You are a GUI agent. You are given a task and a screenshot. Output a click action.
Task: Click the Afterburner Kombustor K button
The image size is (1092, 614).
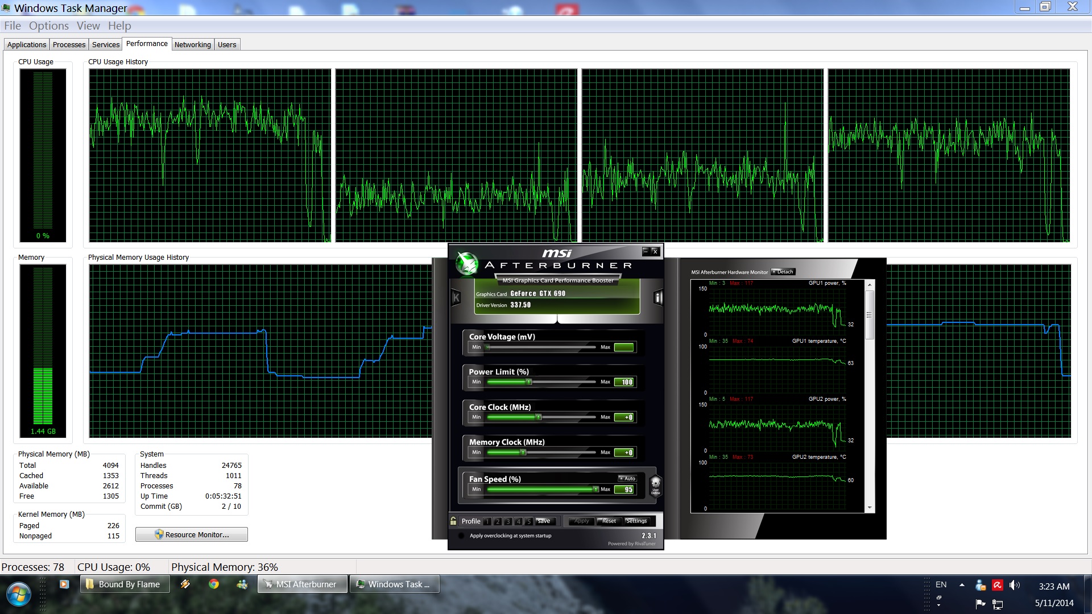pos(456,297)
